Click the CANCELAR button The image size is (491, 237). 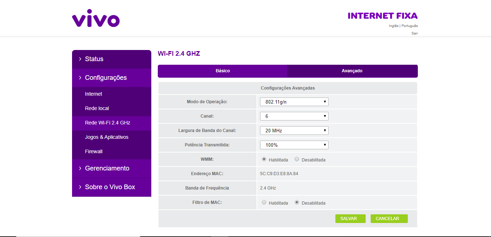point(389,219)
